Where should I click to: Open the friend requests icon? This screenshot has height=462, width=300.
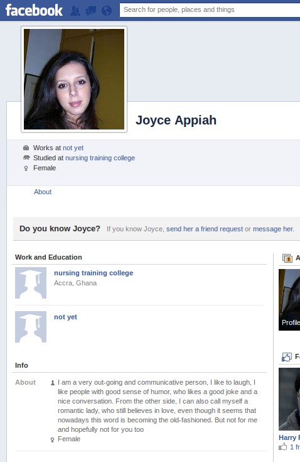pyautogui.click(x=75, y=11)
